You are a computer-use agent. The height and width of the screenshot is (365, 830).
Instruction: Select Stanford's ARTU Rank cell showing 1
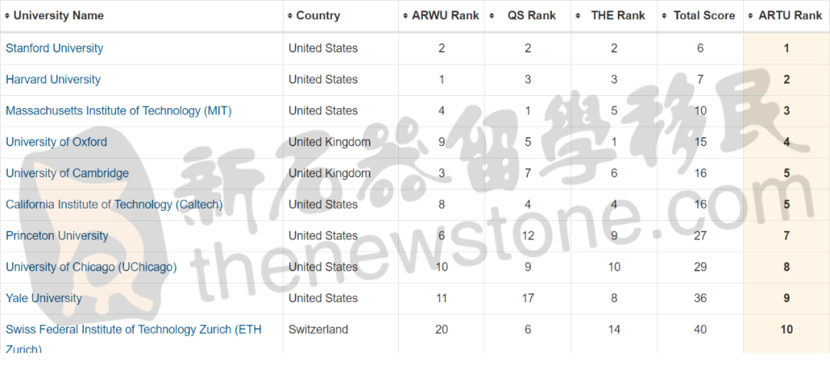click(787, 48)
